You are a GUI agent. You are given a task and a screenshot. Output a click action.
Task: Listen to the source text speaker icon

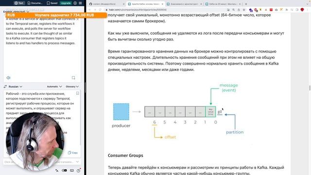8,78
